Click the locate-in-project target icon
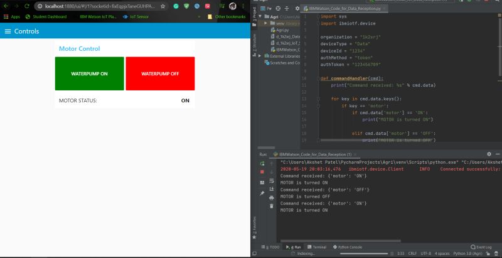This screenshot has height=258, width=502. tap(278, 9)
